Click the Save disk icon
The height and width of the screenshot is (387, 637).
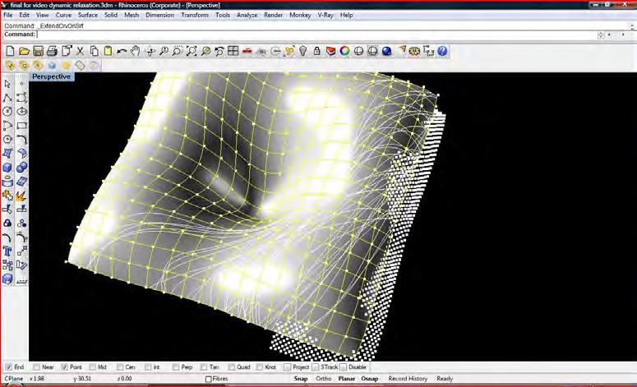coord(38,51)
